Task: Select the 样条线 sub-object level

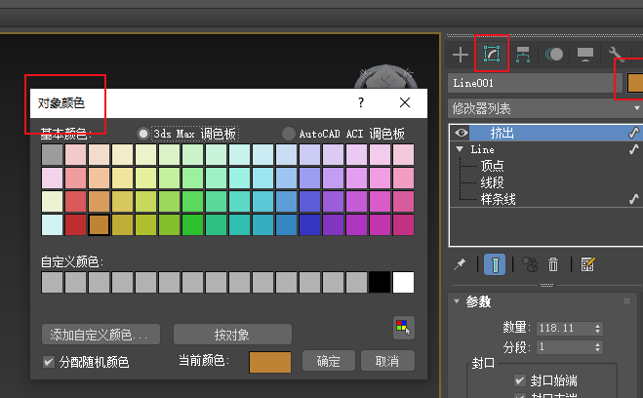Action: [x=499, y=199]
